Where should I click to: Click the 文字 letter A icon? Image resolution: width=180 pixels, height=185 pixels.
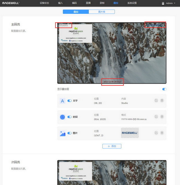click(62, 101)
